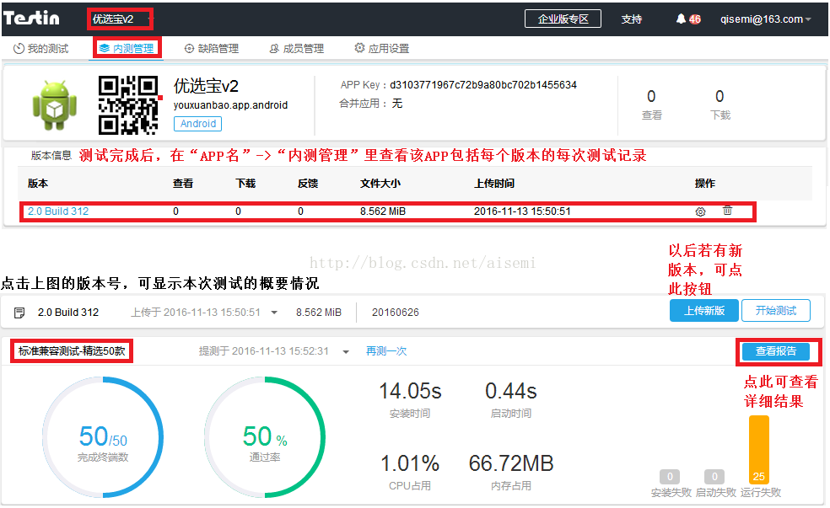This screenshot has height=508, width=830.
Task: Click the 操作 column header
Action: tap(705, 184)
